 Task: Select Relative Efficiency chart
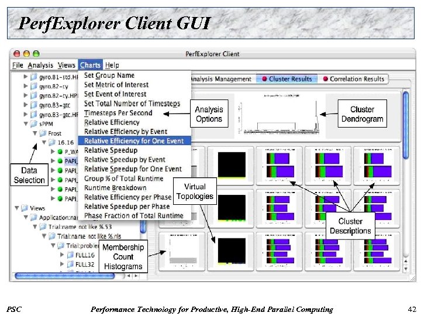[134, 122]
